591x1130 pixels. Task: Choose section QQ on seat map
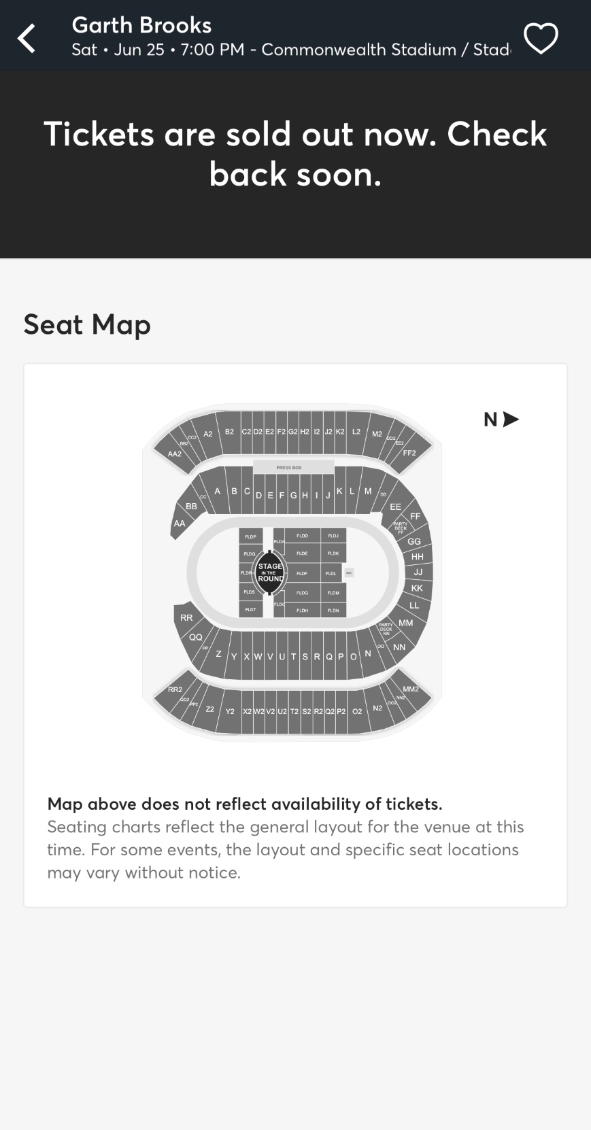click(x=196, y=637)
